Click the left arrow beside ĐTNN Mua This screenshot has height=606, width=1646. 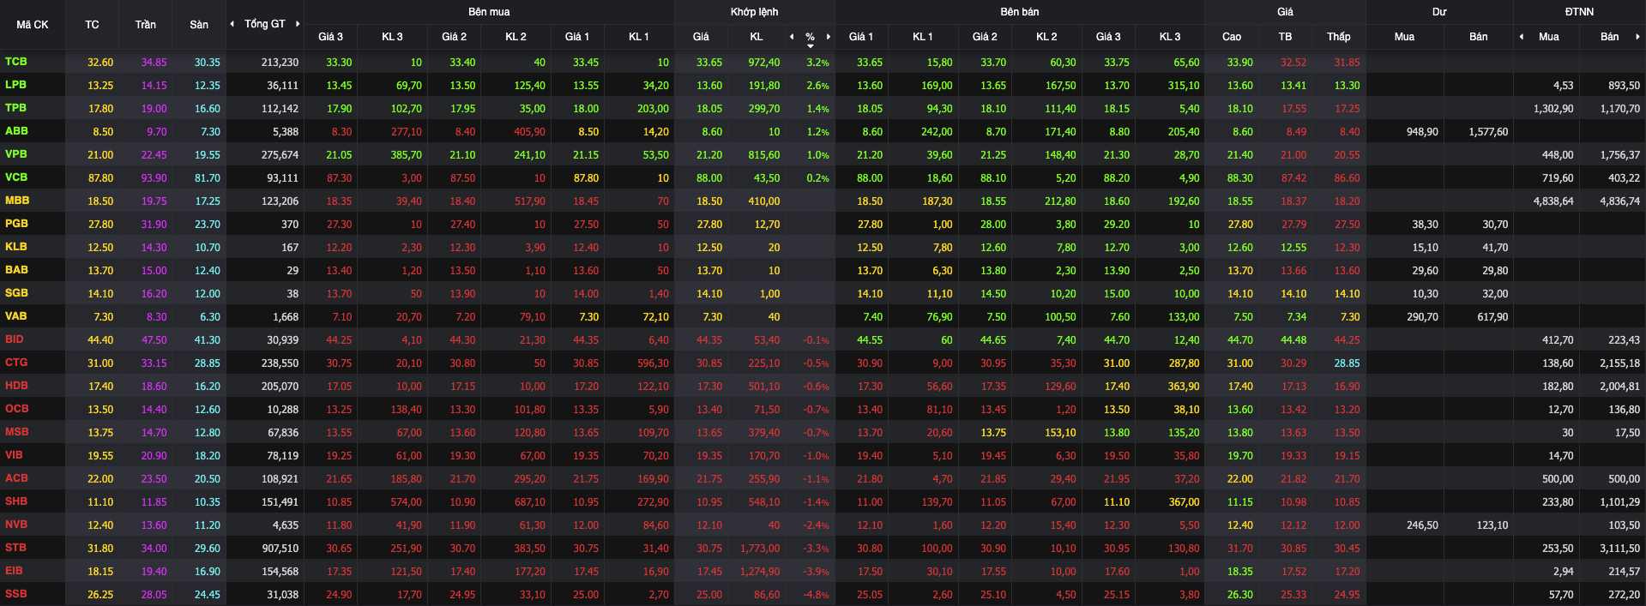click(x=1522, y=37)
